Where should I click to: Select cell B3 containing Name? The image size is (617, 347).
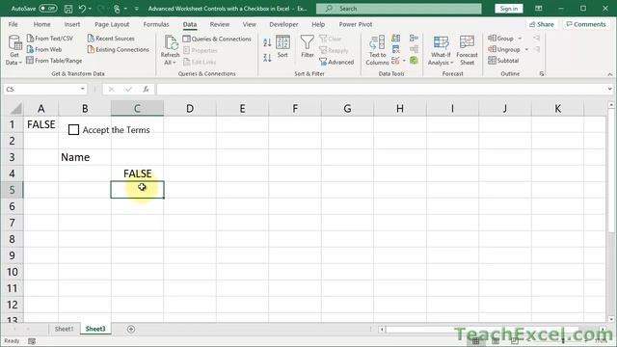85,157
